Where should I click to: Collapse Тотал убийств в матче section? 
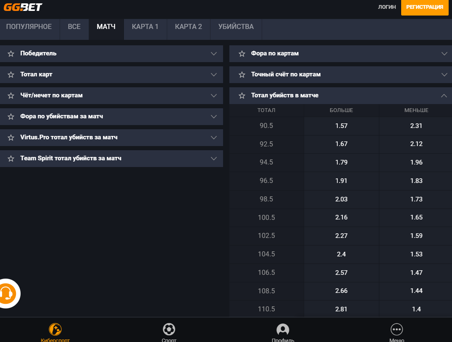444,96
